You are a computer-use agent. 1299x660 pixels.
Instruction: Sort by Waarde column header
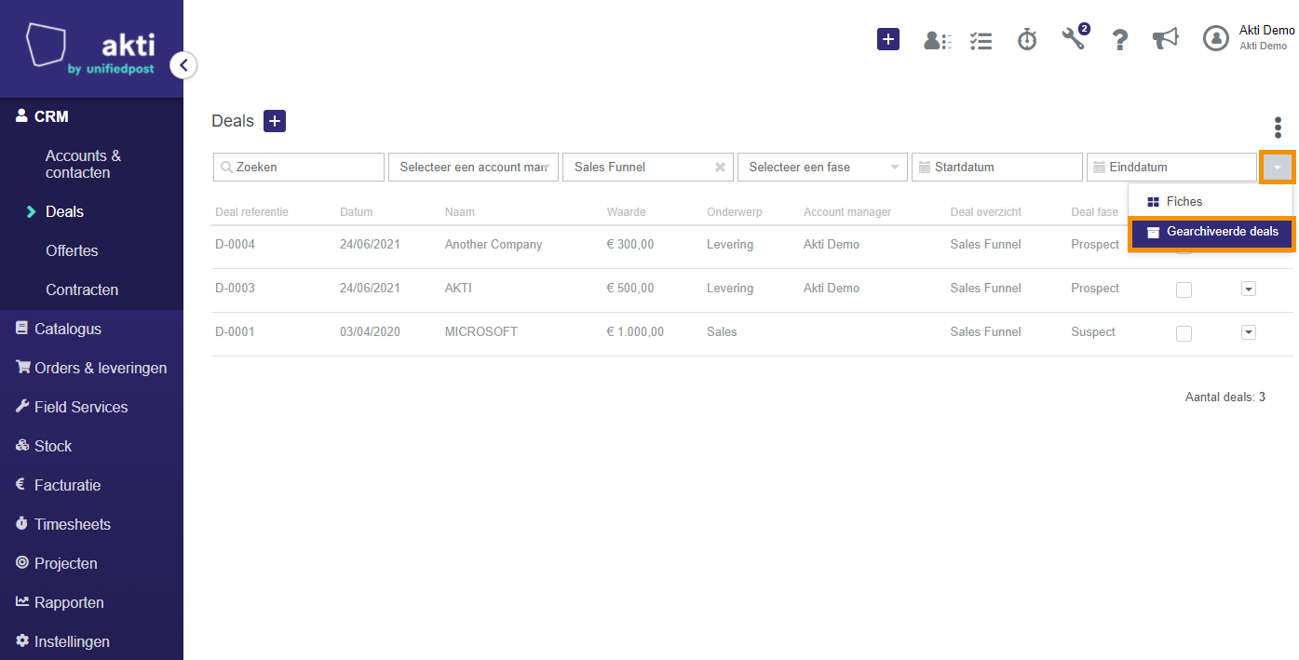coord(626,212)
